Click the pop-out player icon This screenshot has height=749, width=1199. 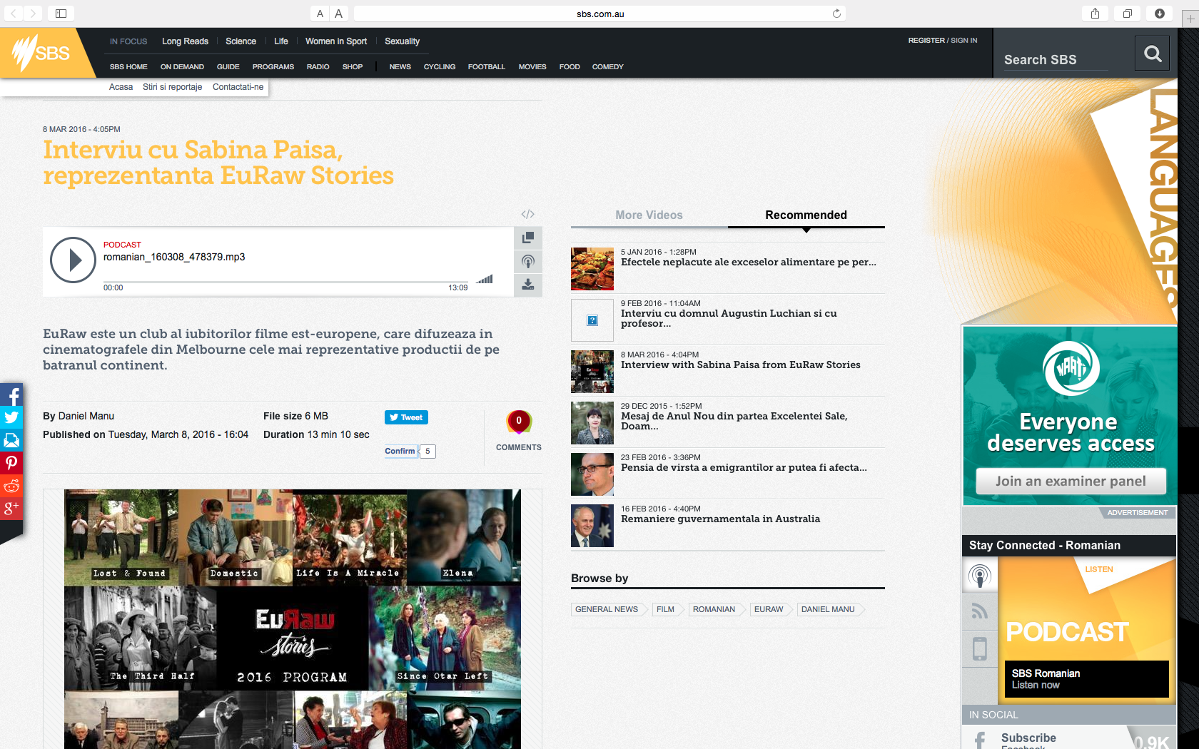pos(528,238)
